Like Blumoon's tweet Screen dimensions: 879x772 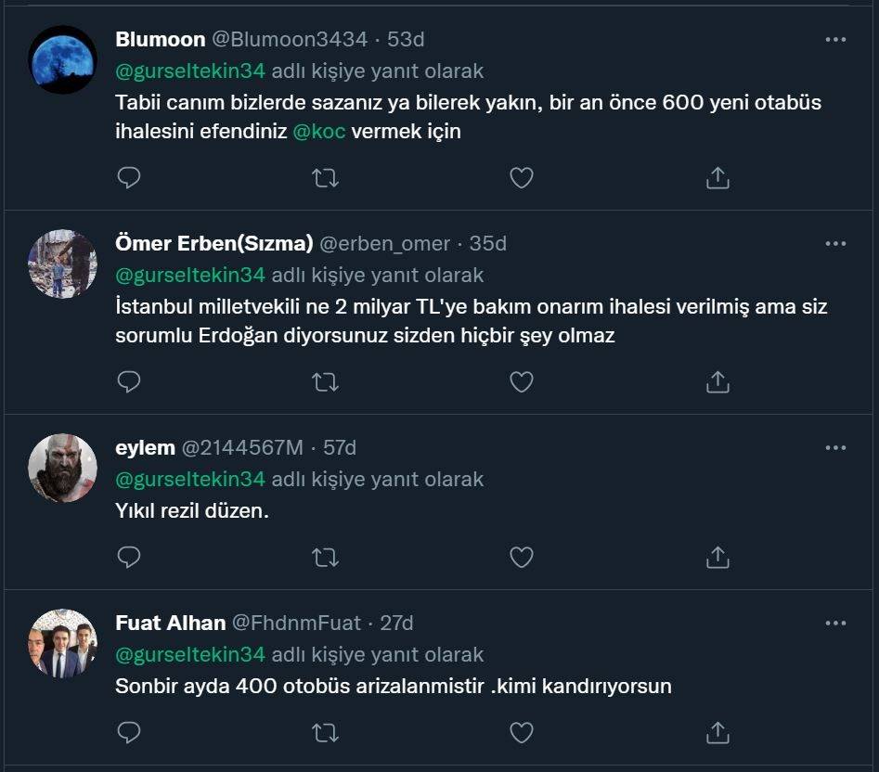(x=522, y=177)
